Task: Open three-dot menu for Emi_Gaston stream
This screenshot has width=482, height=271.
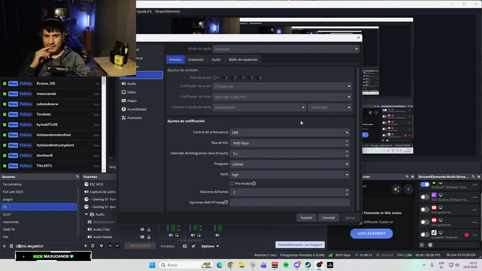Action: (x=475, y=198)
